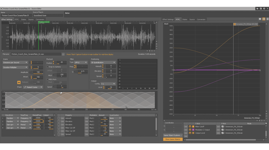The width and height of the screenshot is (269, 150).
Task: Open waveform dropdown for modulator 1 Random
Action: pyautogui.click(x=12, y=118)
